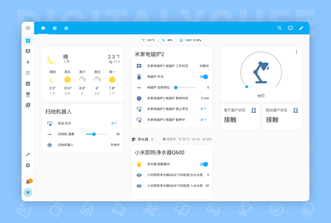Open the lamp card three-dot menu
Viewport: 331px width, 223px height.
tap(297, 52)
